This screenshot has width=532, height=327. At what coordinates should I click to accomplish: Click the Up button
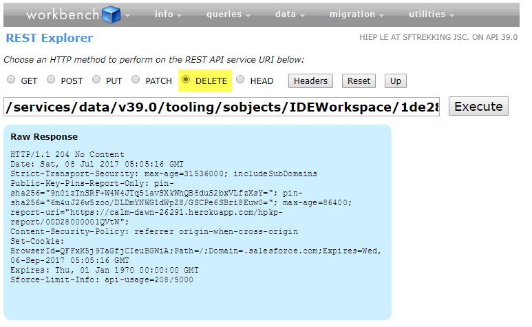pyautogui.click(x=395, y=81)
